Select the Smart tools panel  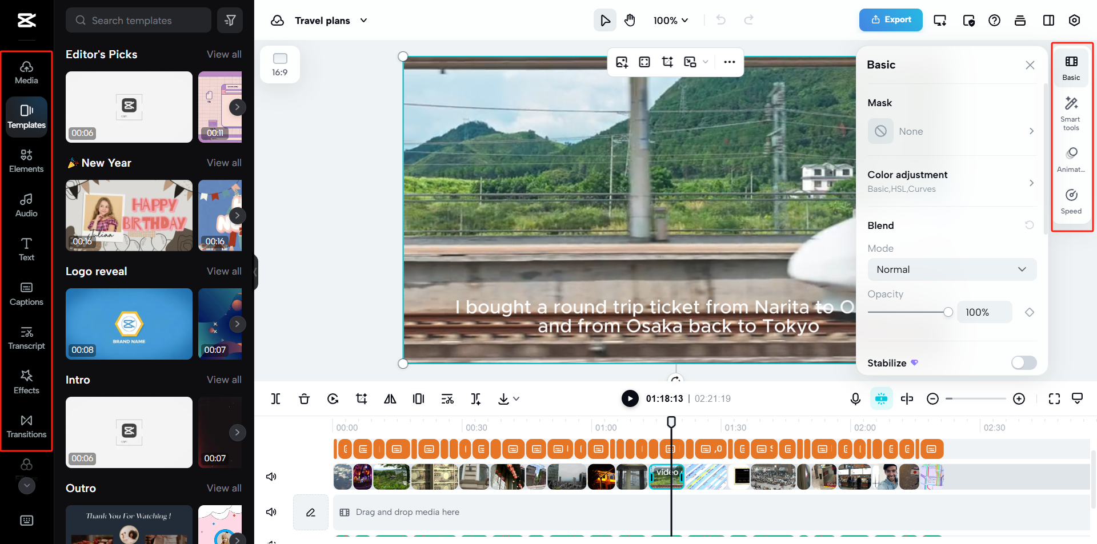1071,113
